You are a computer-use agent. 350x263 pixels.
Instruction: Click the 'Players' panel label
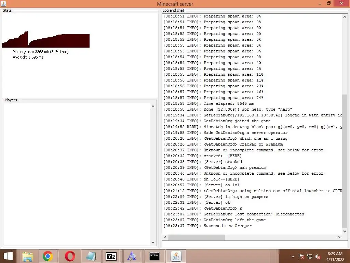click(x=11, y=100)
